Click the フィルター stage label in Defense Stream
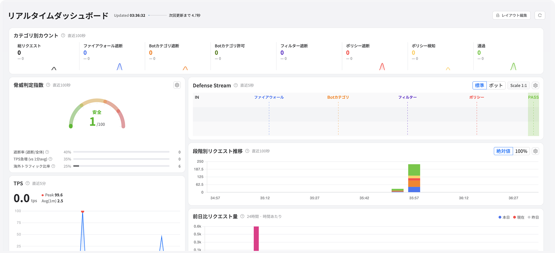The image size is (555, 253). (408, 97)
